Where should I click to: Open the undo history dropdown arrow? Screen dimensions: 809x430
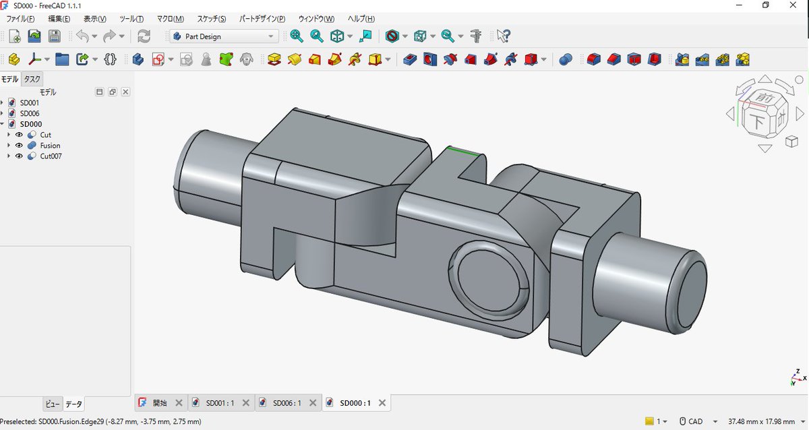[94, 37]
